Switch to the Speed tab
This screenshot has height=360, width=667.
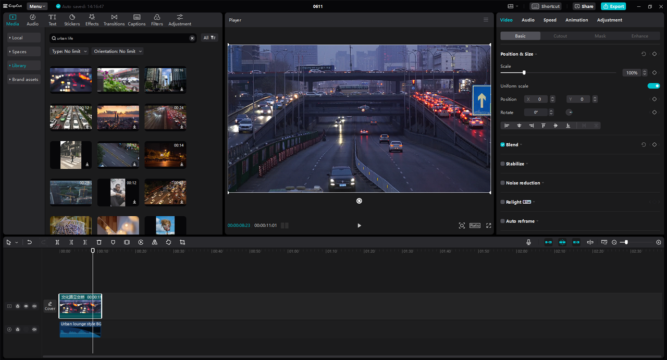(x=550, y=20)
